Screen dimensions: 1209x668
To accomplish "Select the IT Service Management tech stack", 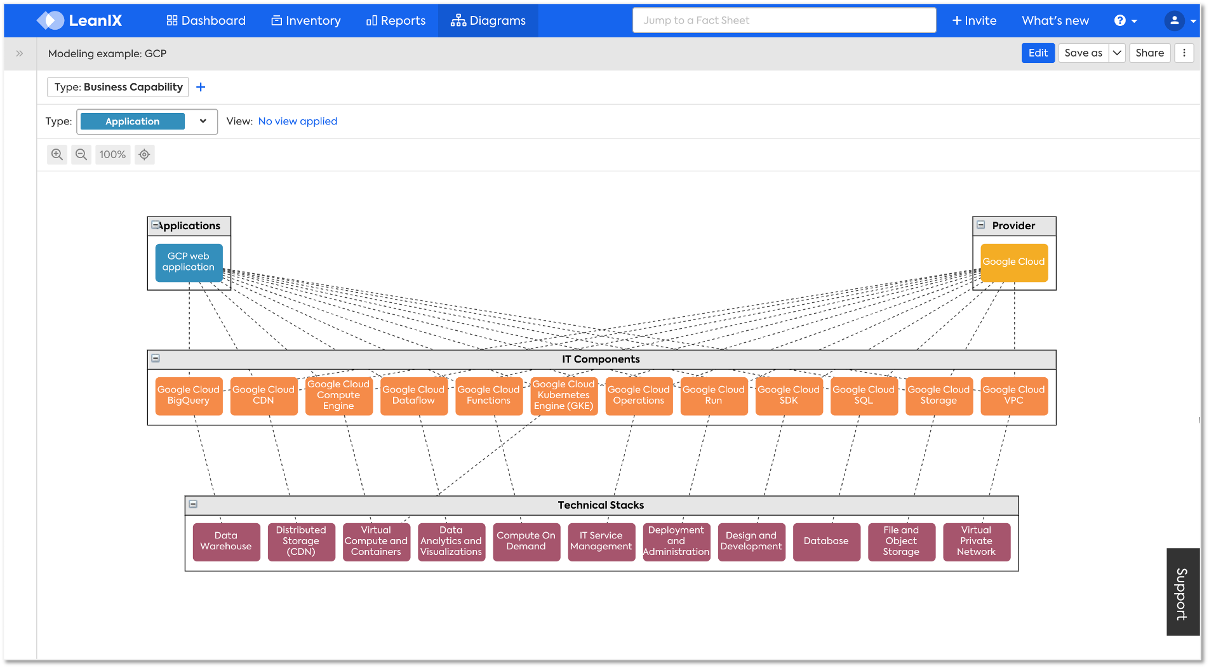I will tap(601, 542).
